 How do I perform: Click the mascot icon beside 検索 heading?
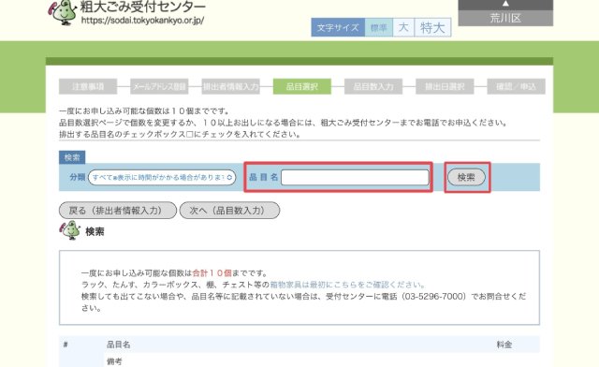click(x=70, y=230)
